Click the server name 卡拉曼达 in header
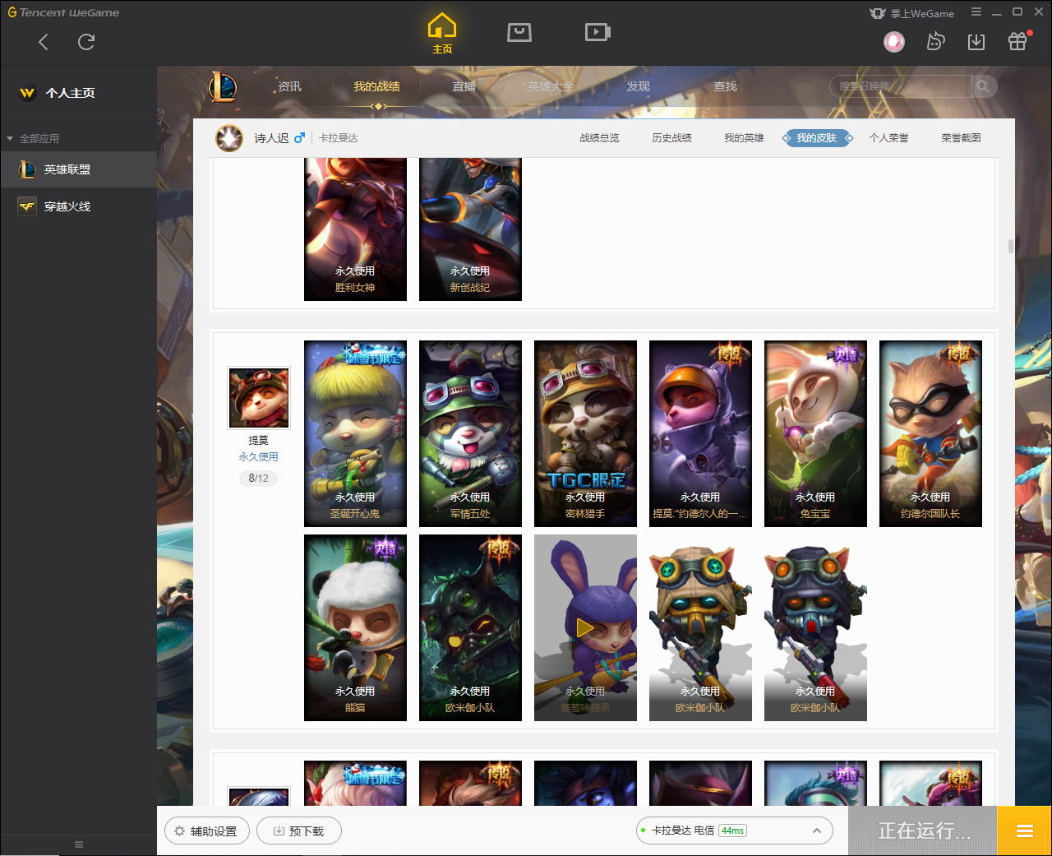 tap(339, 138)
